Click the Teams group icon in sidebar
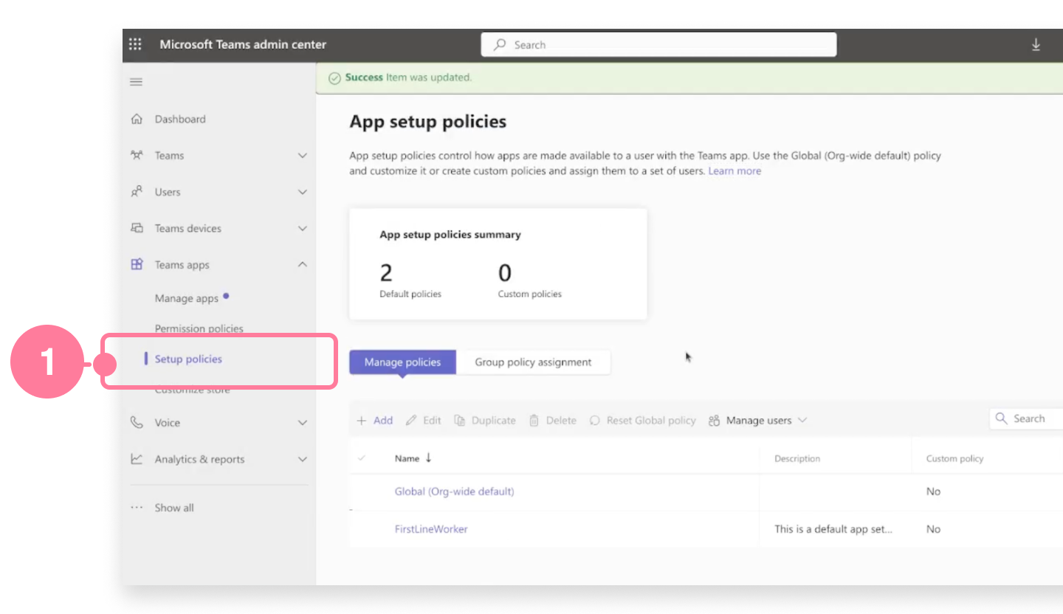This screenshot has height=614, width=1063. tap(136, 155)
